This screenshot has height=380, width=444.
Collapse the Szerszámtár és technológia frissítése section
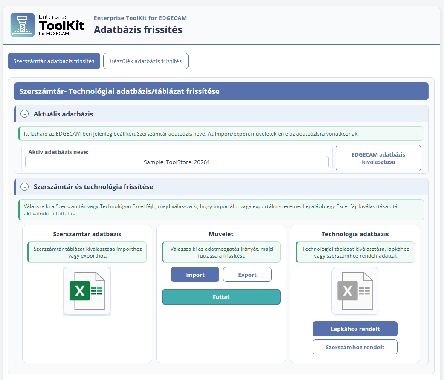[x=25, y=187]
